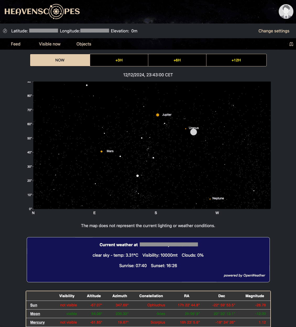Click the compass location icon beside Latitude
296x327 pixels.
[x=5, y=31]
